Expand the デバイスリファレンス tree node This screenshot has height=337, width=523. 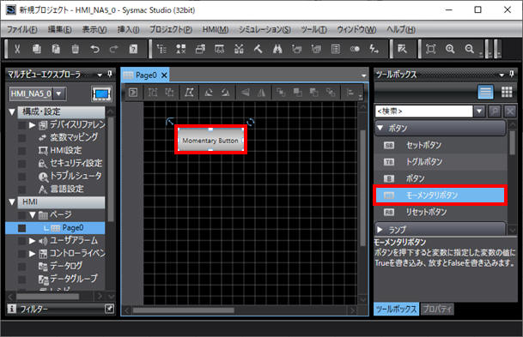point(32,125)
